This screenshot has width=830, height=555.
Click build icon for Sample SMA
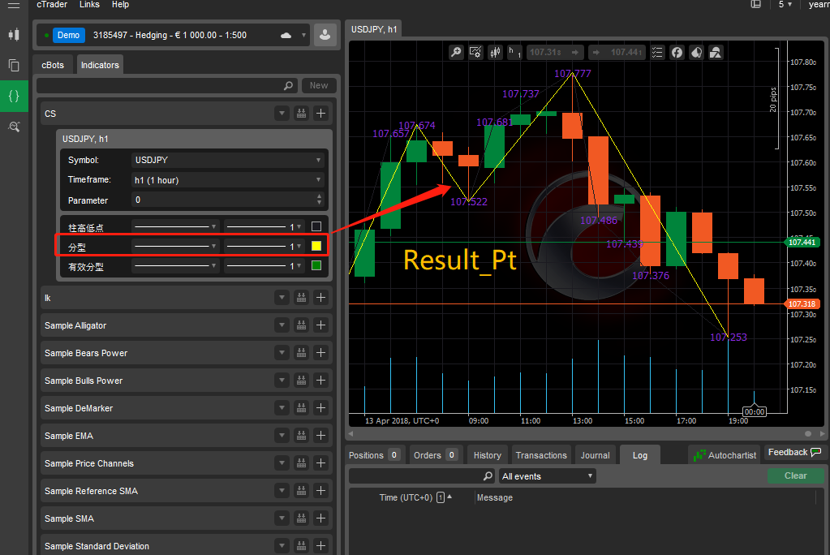point(301,518)
